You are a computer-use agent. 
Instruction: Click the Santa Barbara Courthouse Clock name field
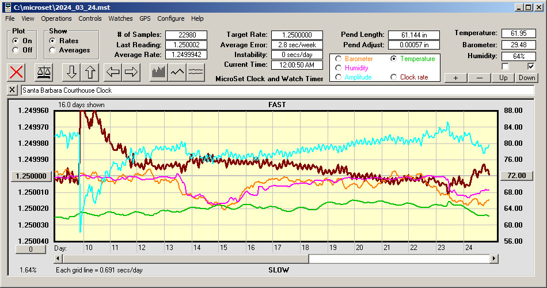pyautogui.click(x=278, y=90)
